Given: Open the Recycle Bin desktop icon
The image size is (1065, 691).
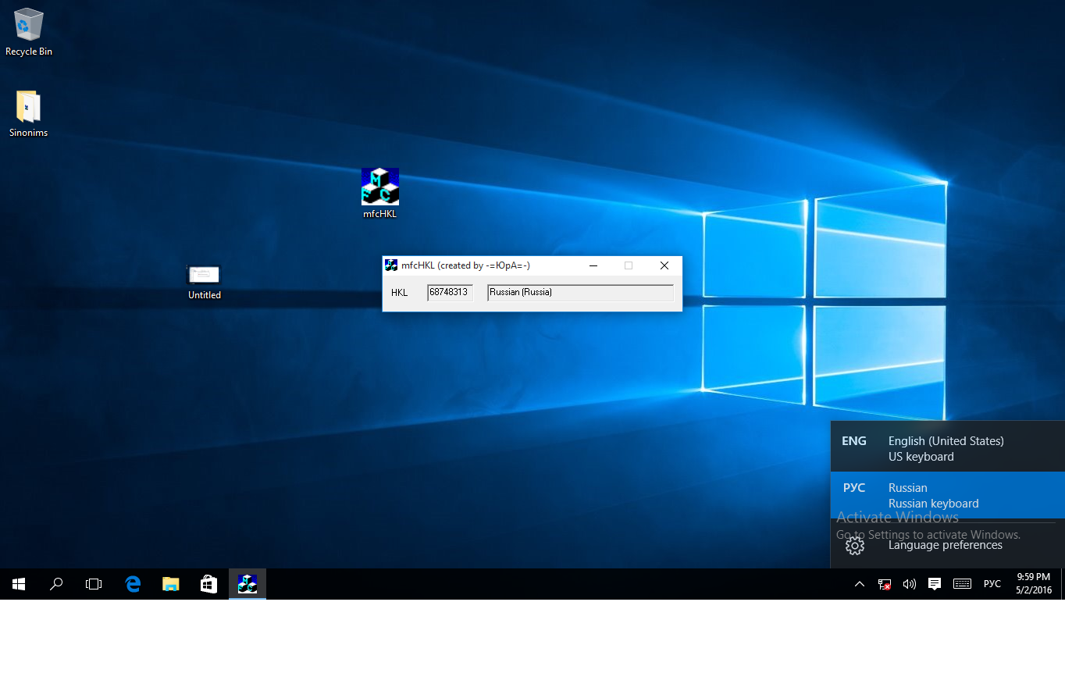Looking at the screenshot, I should click(x=29, y=25).
